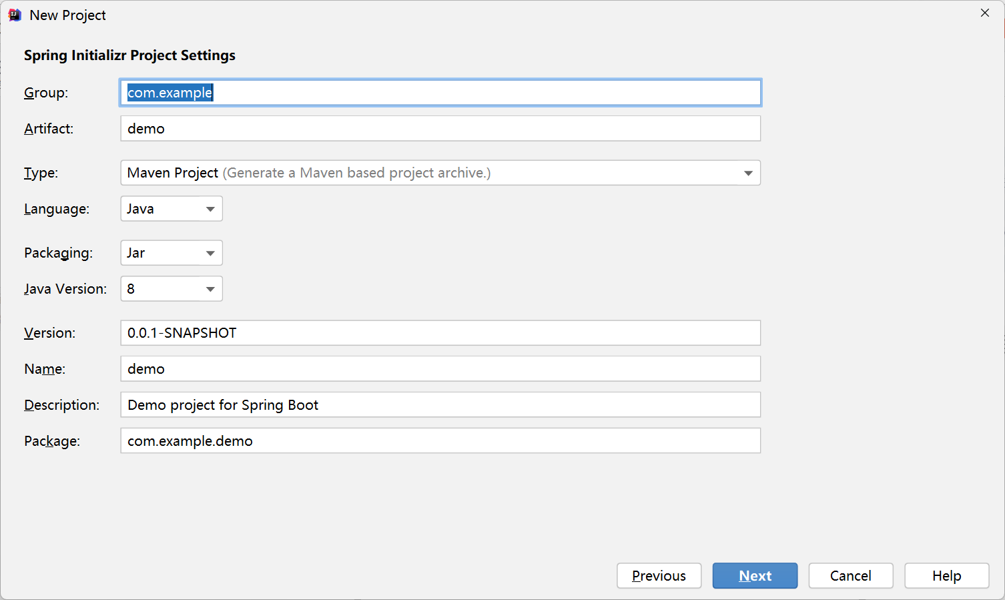Image resolution: width=1005 pixels, height=600 pixels.
Task: Click the Package field com.example.demo
Action: [x=440, y=441]
